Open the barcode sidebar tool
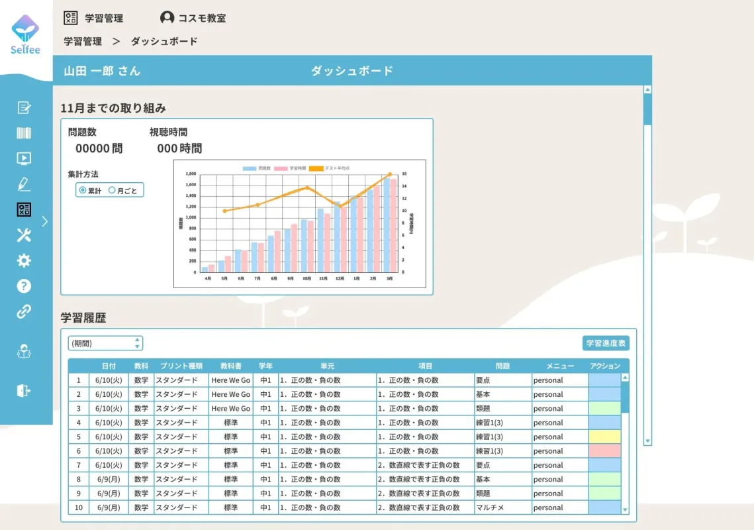The image size is (754, 530). (24, 132)
